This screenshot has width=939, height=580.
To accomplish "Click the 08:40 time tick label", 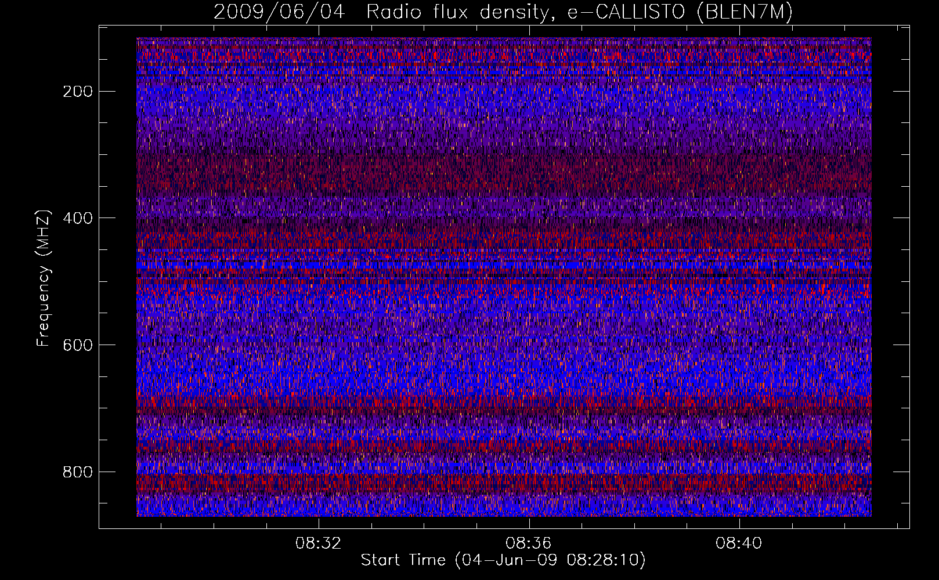I will tap(739, 543).
